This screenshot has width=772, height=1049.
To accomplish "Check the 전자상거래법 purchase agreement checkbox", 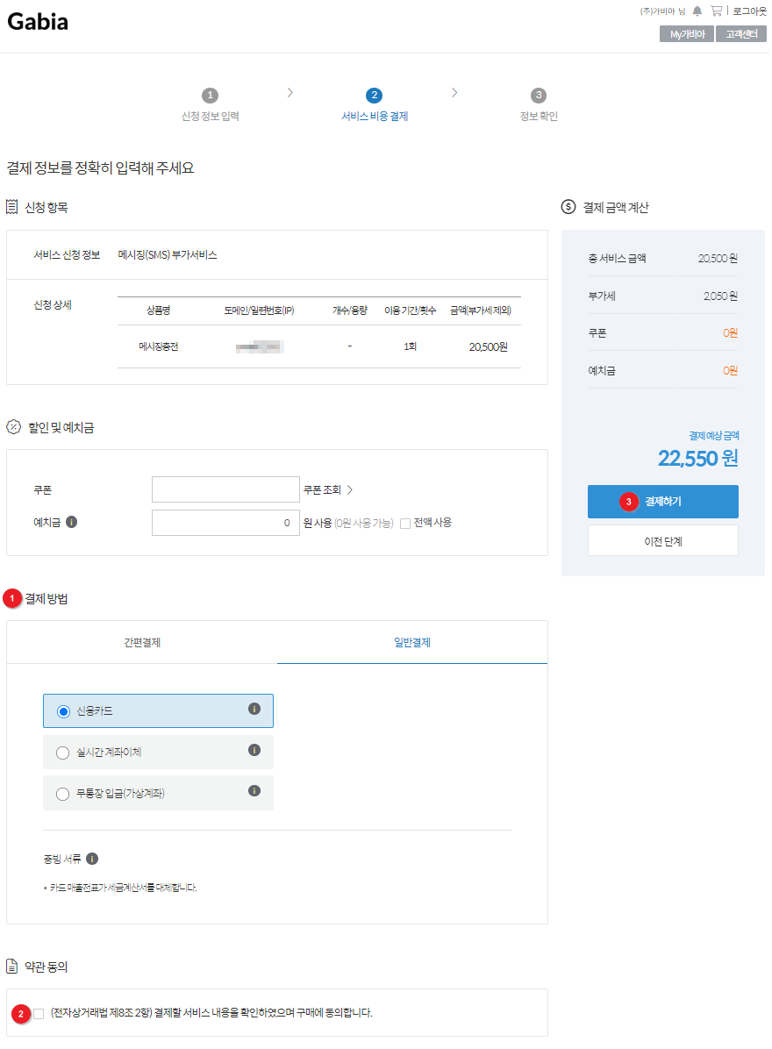I will click(39, 1014).
